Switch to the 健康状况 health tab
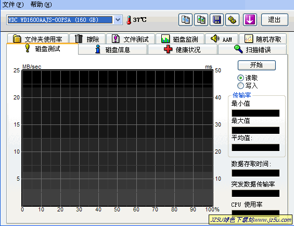The height and width of the screenshot is (226, 294). [182, 49]
